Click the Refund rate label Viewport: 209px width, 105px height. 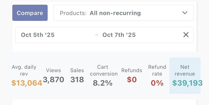(x=157, y=71)
